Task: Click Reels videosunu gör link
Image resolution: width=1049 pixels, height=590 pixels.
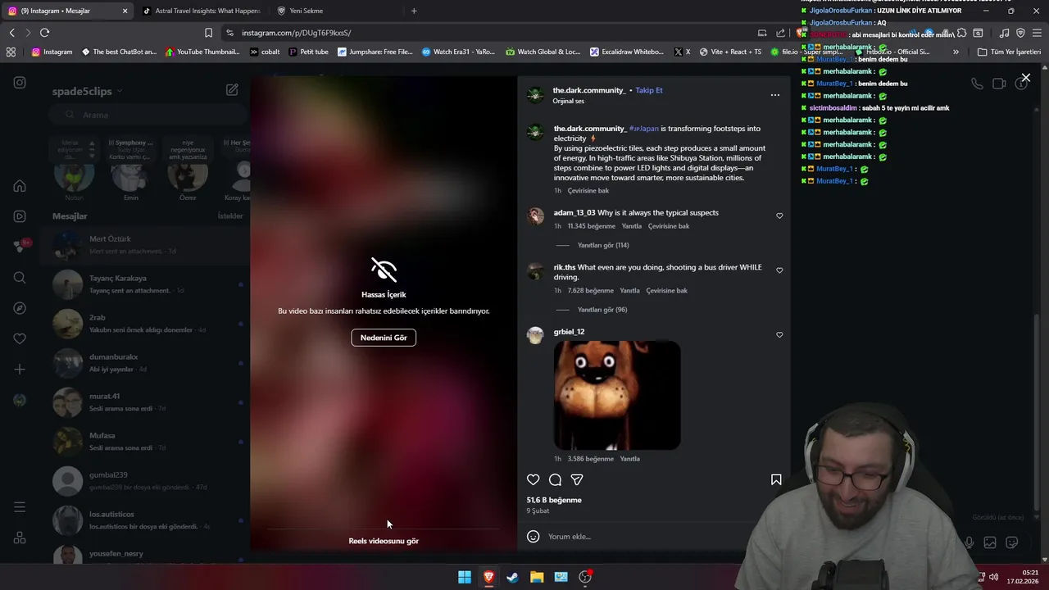Action: click(x=384, y=541)
